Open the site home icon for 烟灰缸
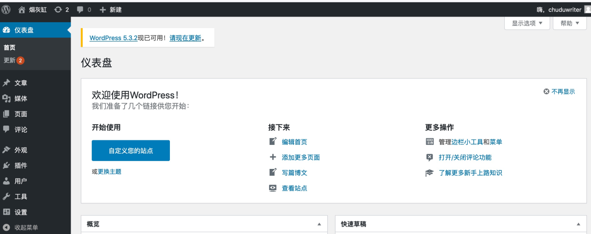 (x=22, y=9)
